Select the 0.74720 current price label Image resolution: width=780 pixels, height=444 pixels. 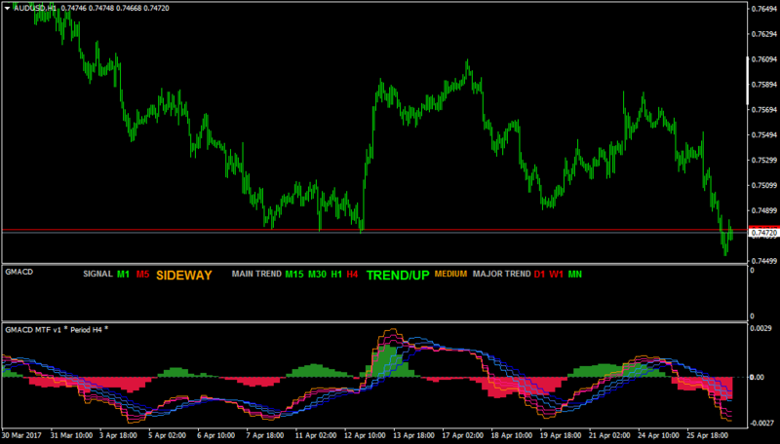pyautogui.click(x=763, y=233)
